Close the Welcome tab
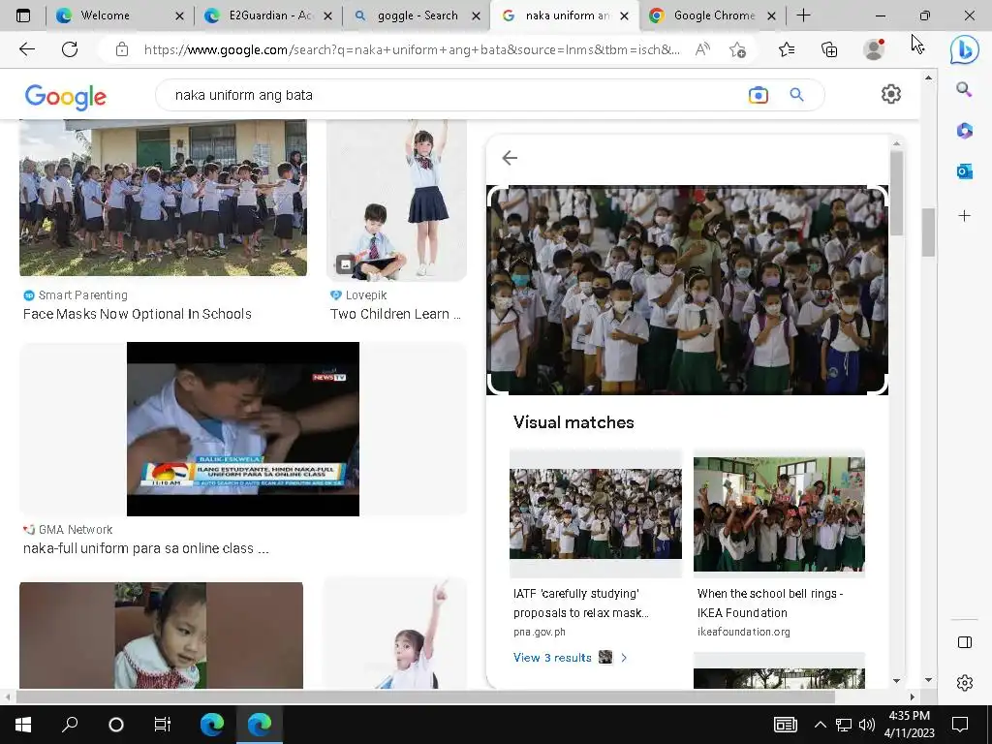Image resolution: width=992 pixels, height=744 pixels. coord(179,15)
